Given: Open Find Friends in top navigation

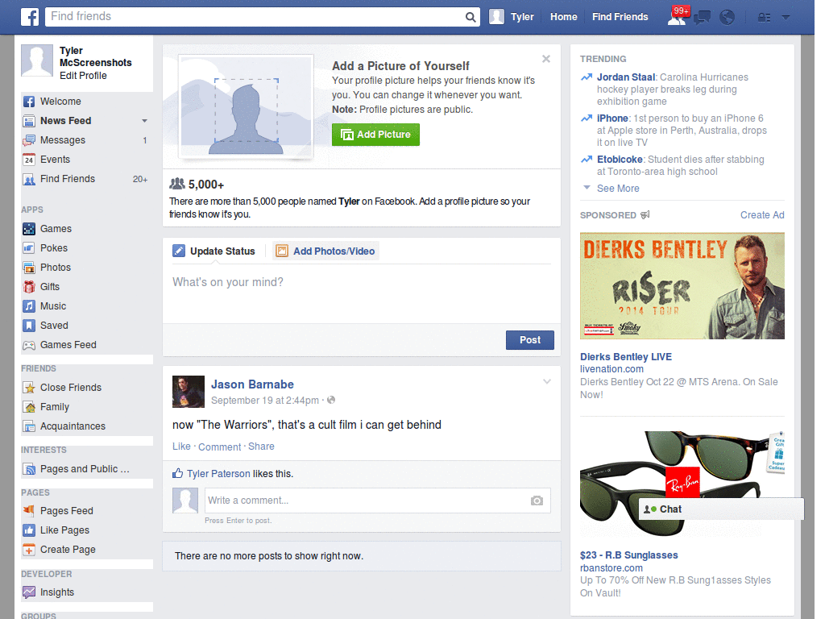Looking at the screenshot, I should coord(620,17).
